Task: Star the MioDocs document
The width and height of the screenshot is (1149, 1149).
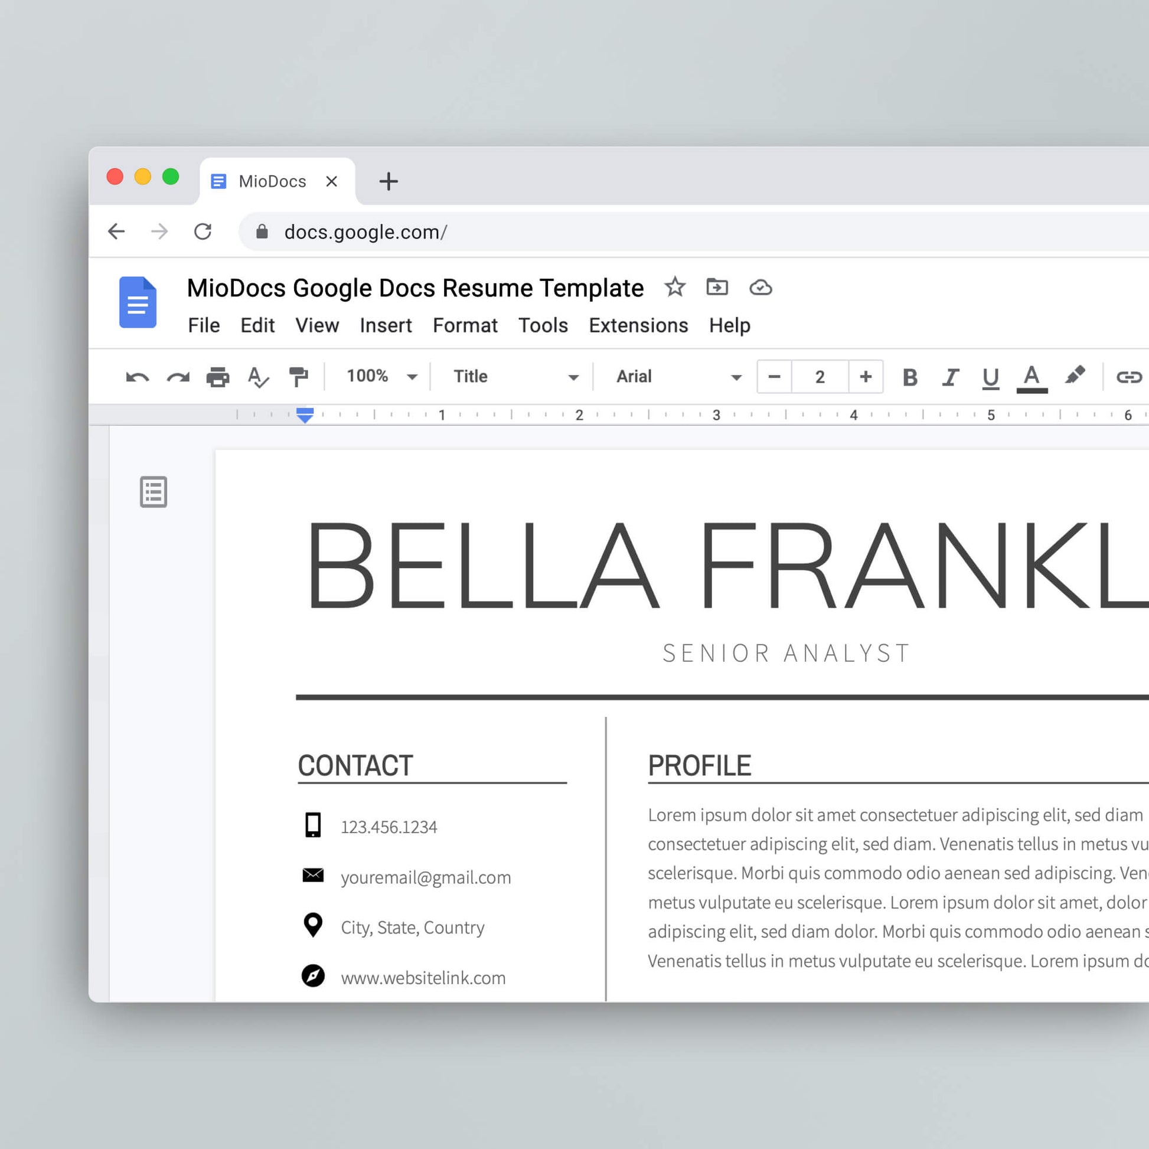Action: pyautogui.click(x=675, y=287)
